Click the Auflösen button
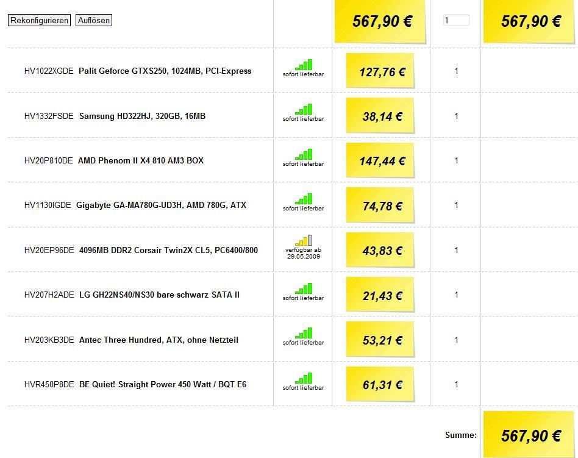578x458 pixels. pos(94,20)
